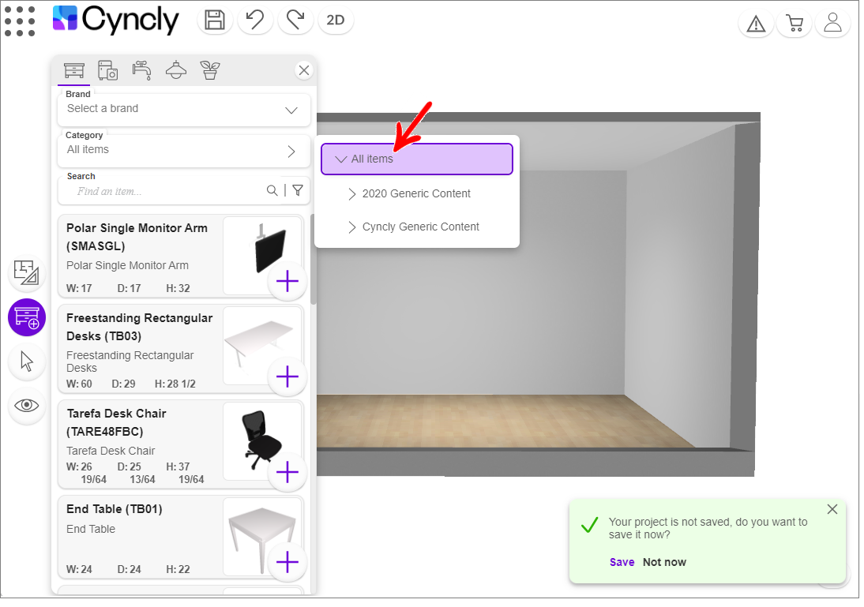864x607 pixels.
Task: Open the Category All items selector
Action: [x=184, y=151]
